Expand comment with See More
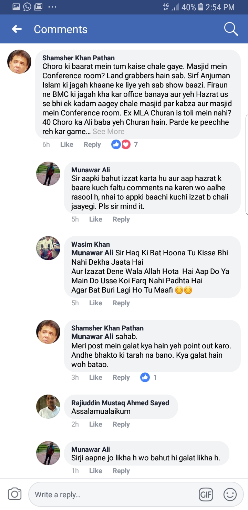The width and height of the screenshot is (248, 510). 108,131
